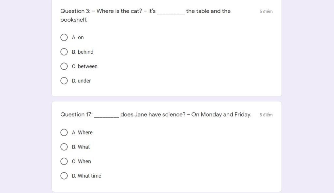
Task: Click the '5 điểm' label of Question 17
Action: [266, 115]
